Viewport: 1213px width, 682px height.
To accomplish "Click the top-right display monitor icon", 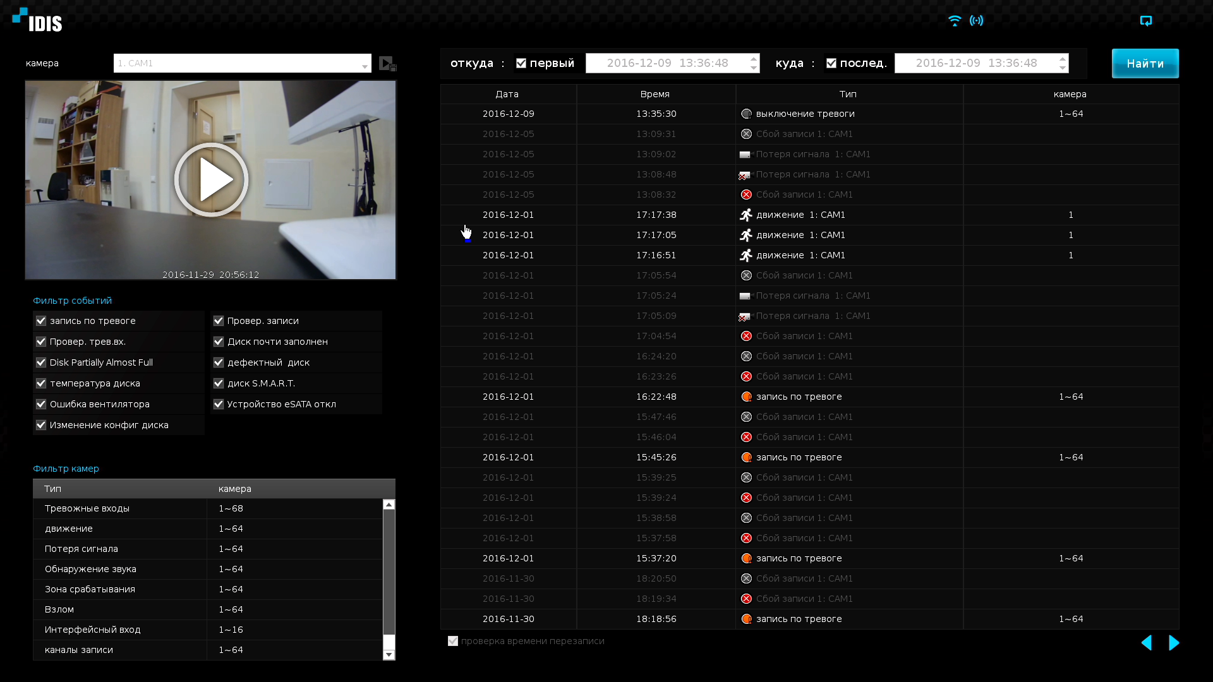I will [x=1146, y=21].
